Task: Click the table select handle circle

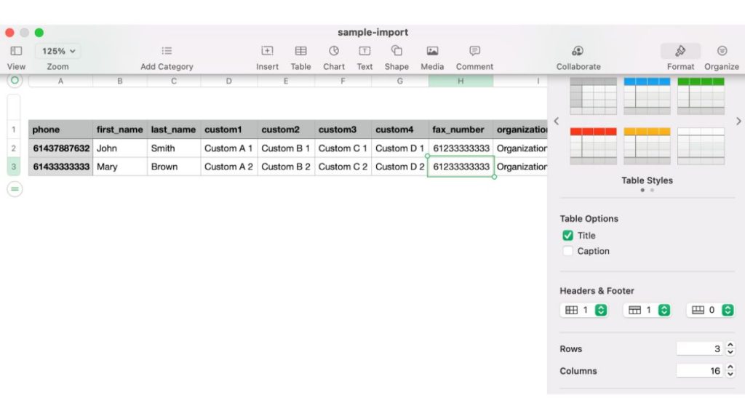Action: [x=15, y=80]
